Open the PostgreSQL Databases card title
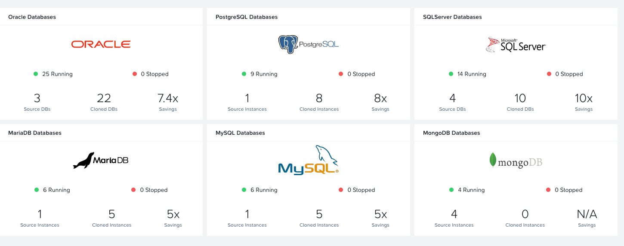The height and width of the screenshot is (246, 624). [x=247, y=17]
